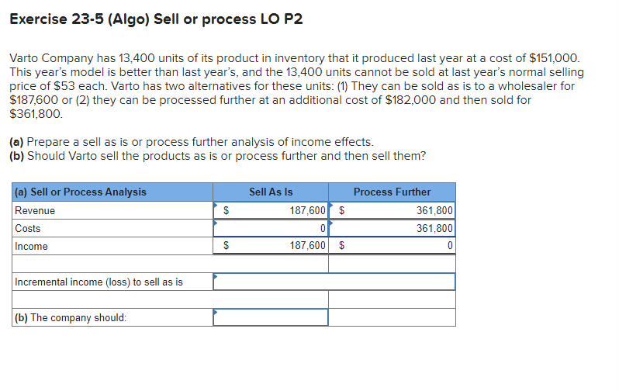Select Process Further income total cell
Image resolution: width=619 pixels, height=391 pixels.
click(392, 246)
